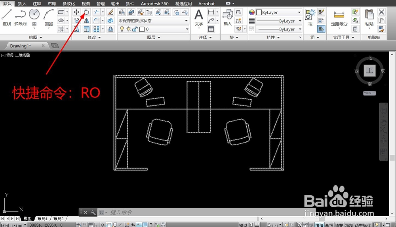Viewport: 396px width, 227px height.
Task: Click the Rotate tool icon
Action: [x=86, y=12]
